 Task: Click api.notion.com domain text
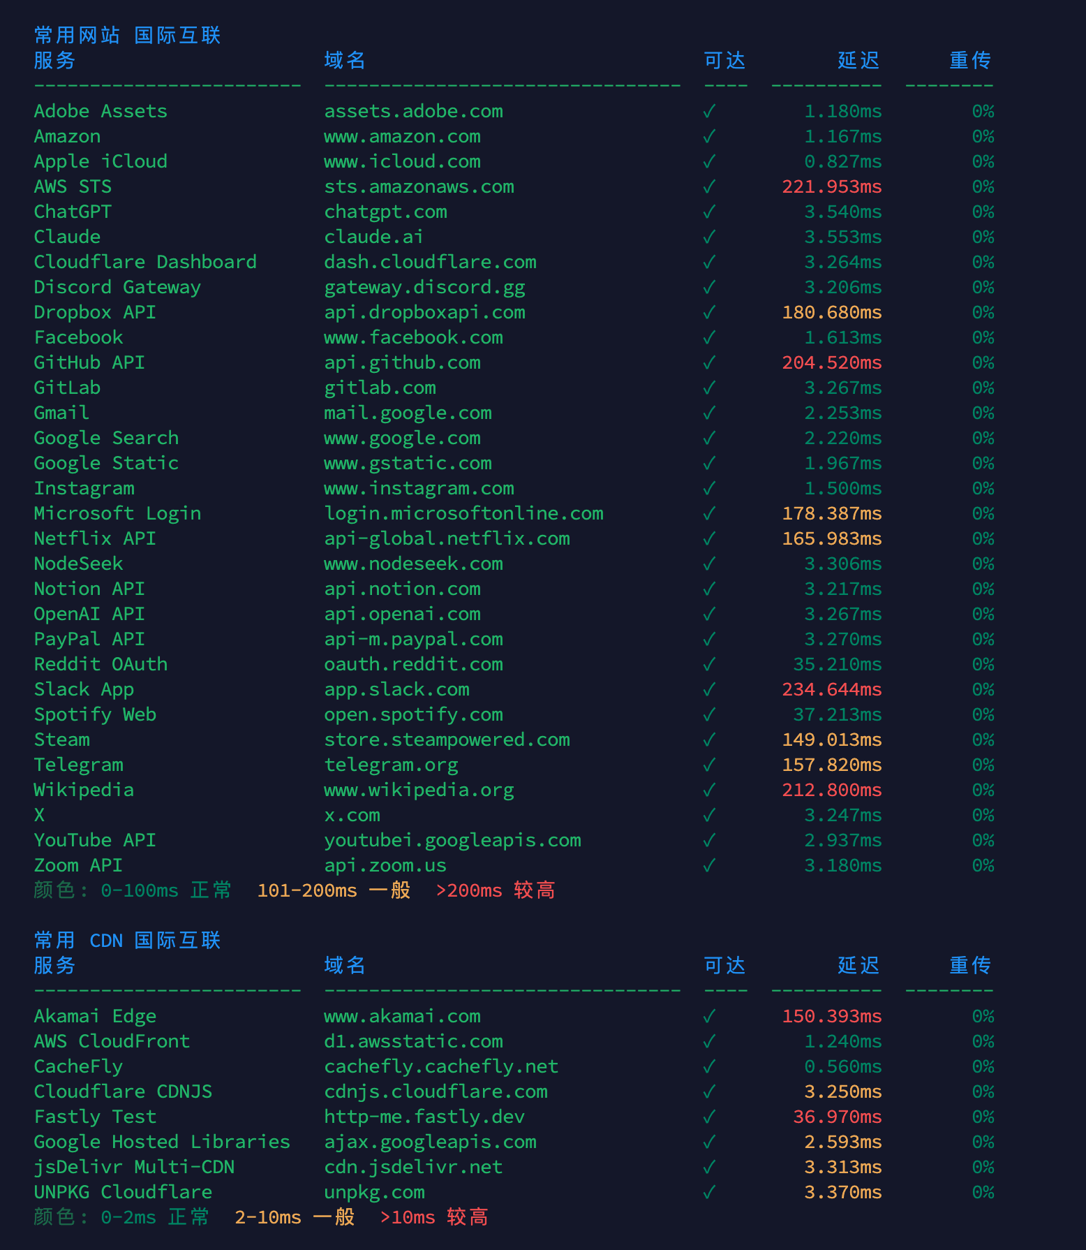(x=402, y=589)
